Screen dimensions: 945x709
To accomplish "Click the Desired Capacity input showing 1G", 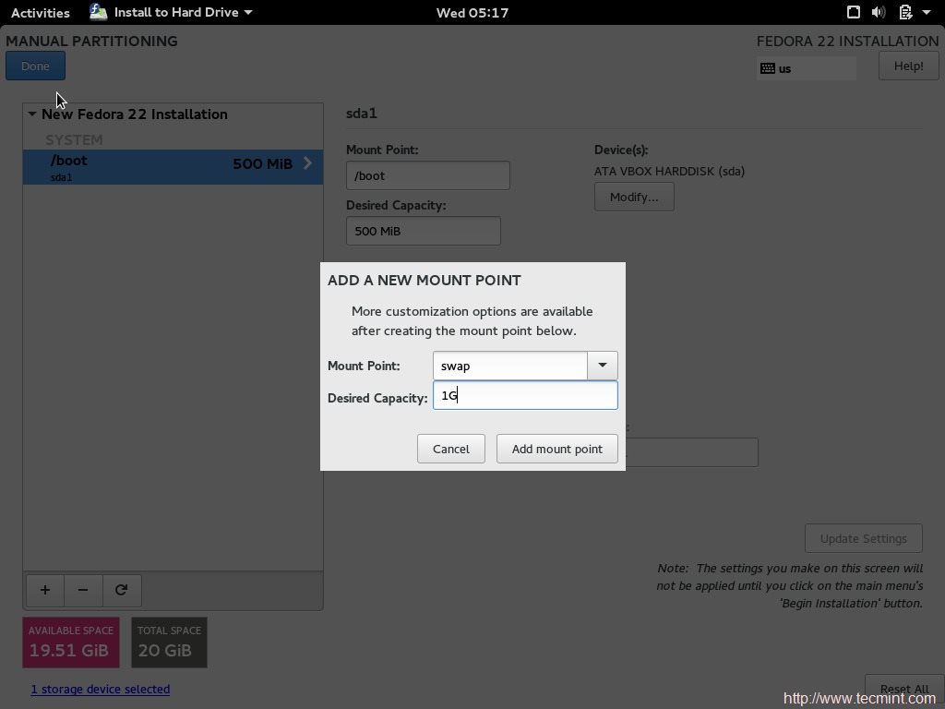I will pos(525,395).
